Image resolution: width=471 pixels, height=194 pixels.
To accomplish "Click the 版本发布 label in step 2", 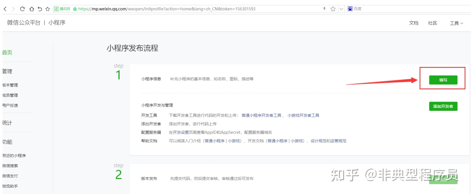I will tap(149, 178).
